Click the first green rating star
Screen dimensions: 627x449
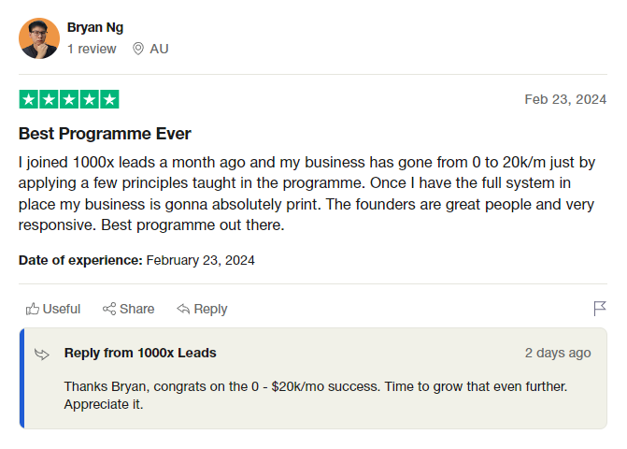click(x=28, y=99)
